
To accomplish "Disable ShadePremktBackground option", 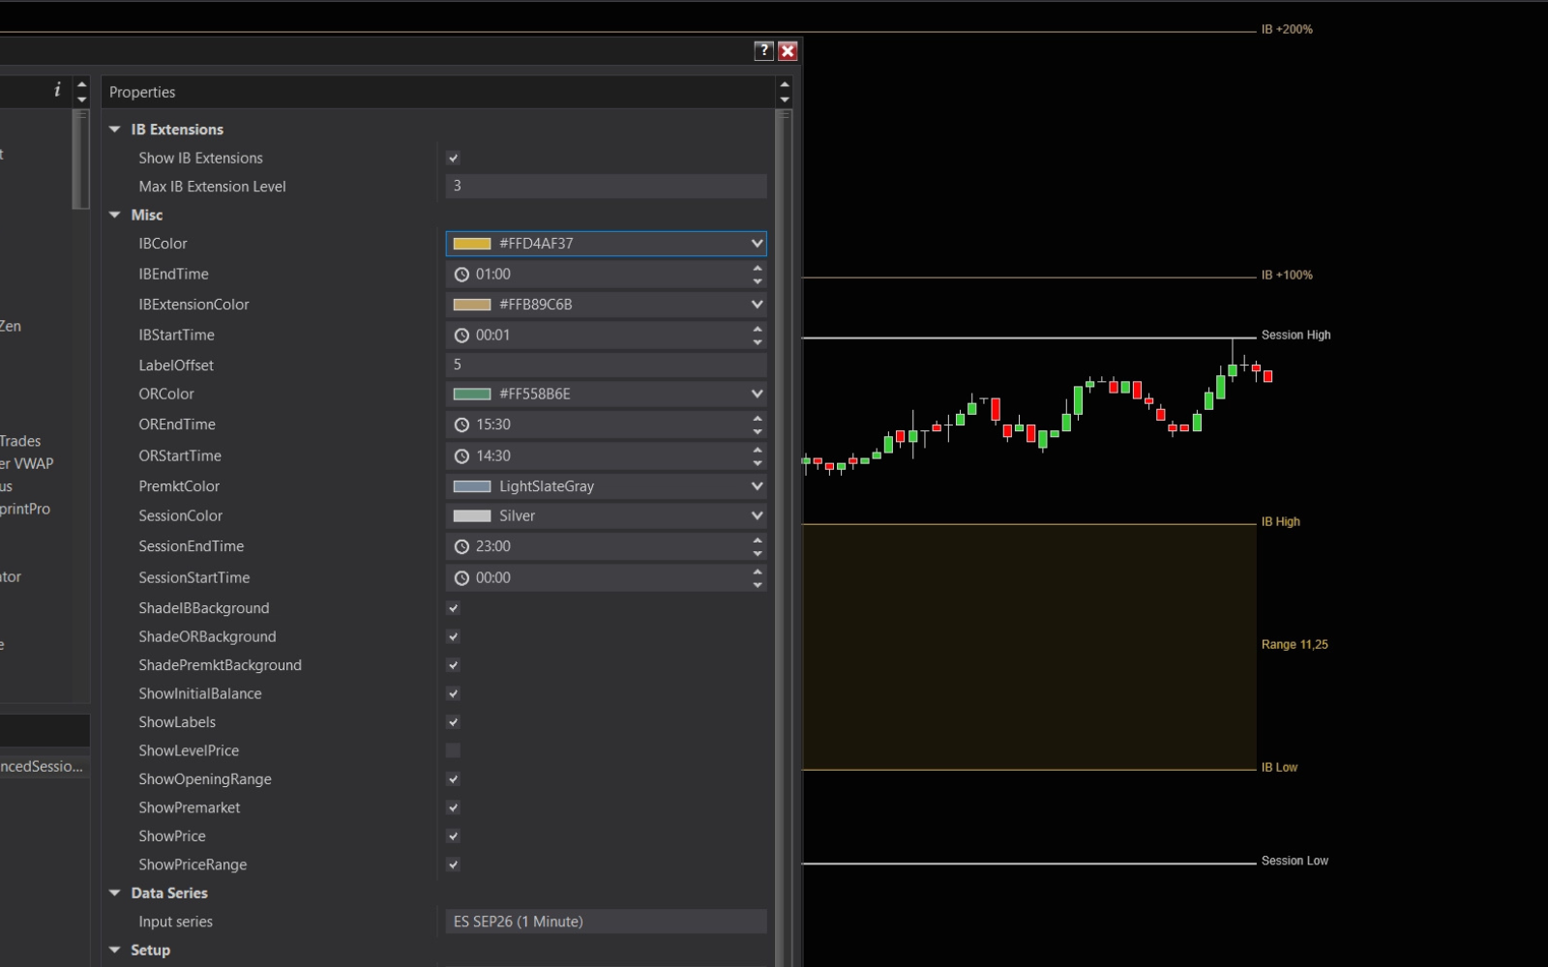I will point(453,665).
